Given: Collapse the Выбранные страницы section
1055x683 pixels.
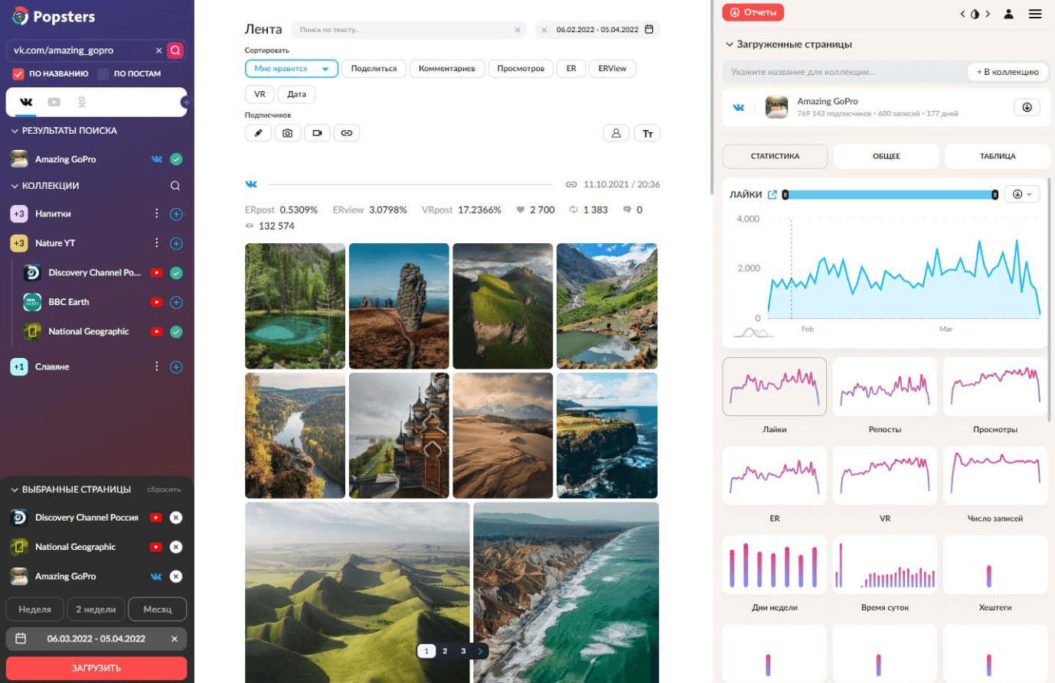Looking at the screenshot, I should [x=14, y=489].
